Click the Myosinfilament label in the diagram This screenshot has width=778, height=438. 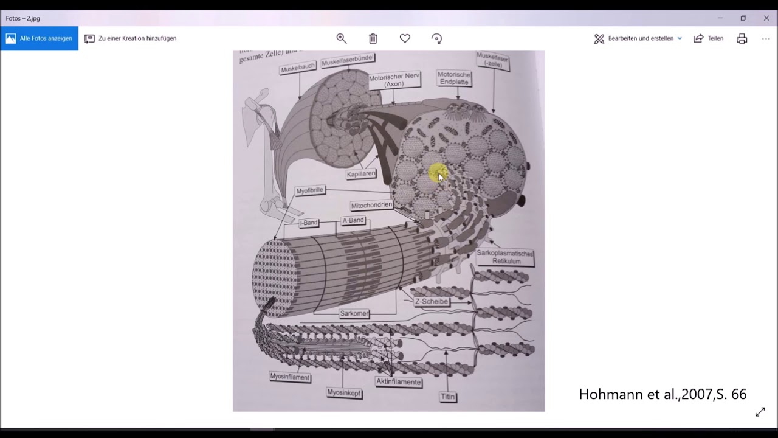[290, 377]
